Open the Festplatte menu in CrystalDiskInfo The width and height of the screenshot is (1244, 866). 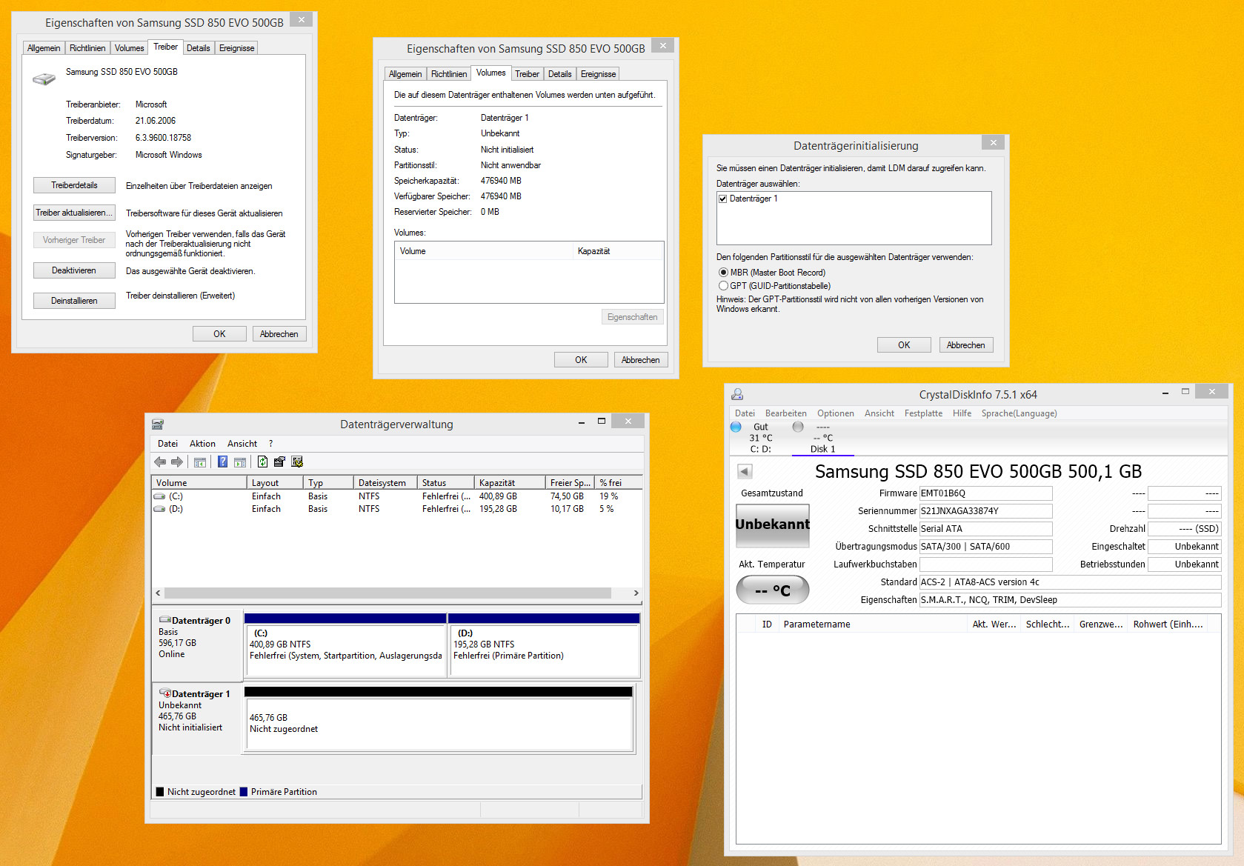click(923, 413)
